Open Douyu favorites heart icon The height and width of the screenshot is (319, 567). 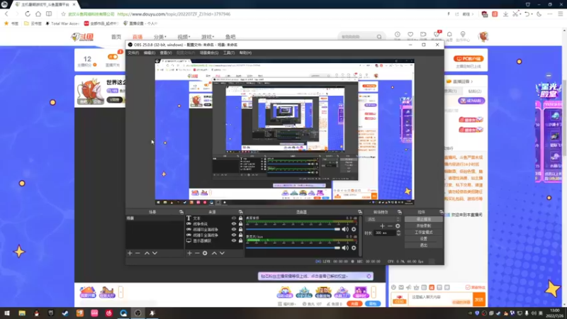[410, 34]
